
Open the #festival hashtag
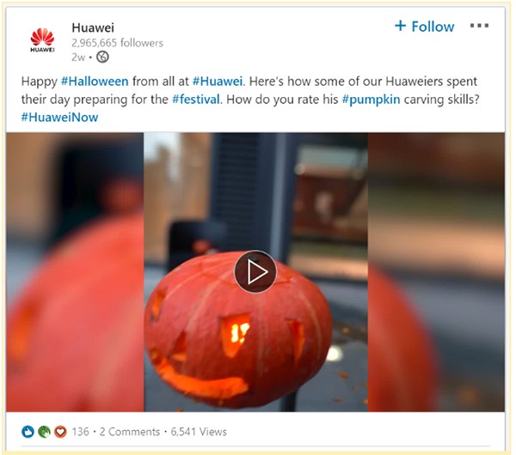click(196, 100)
